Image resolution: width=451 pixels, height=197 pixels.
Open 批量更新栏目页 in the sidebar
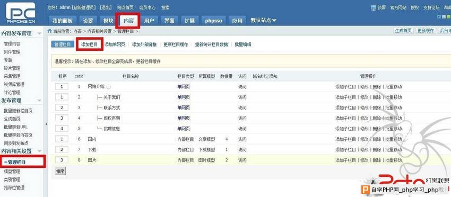click(x=18, y=111)
